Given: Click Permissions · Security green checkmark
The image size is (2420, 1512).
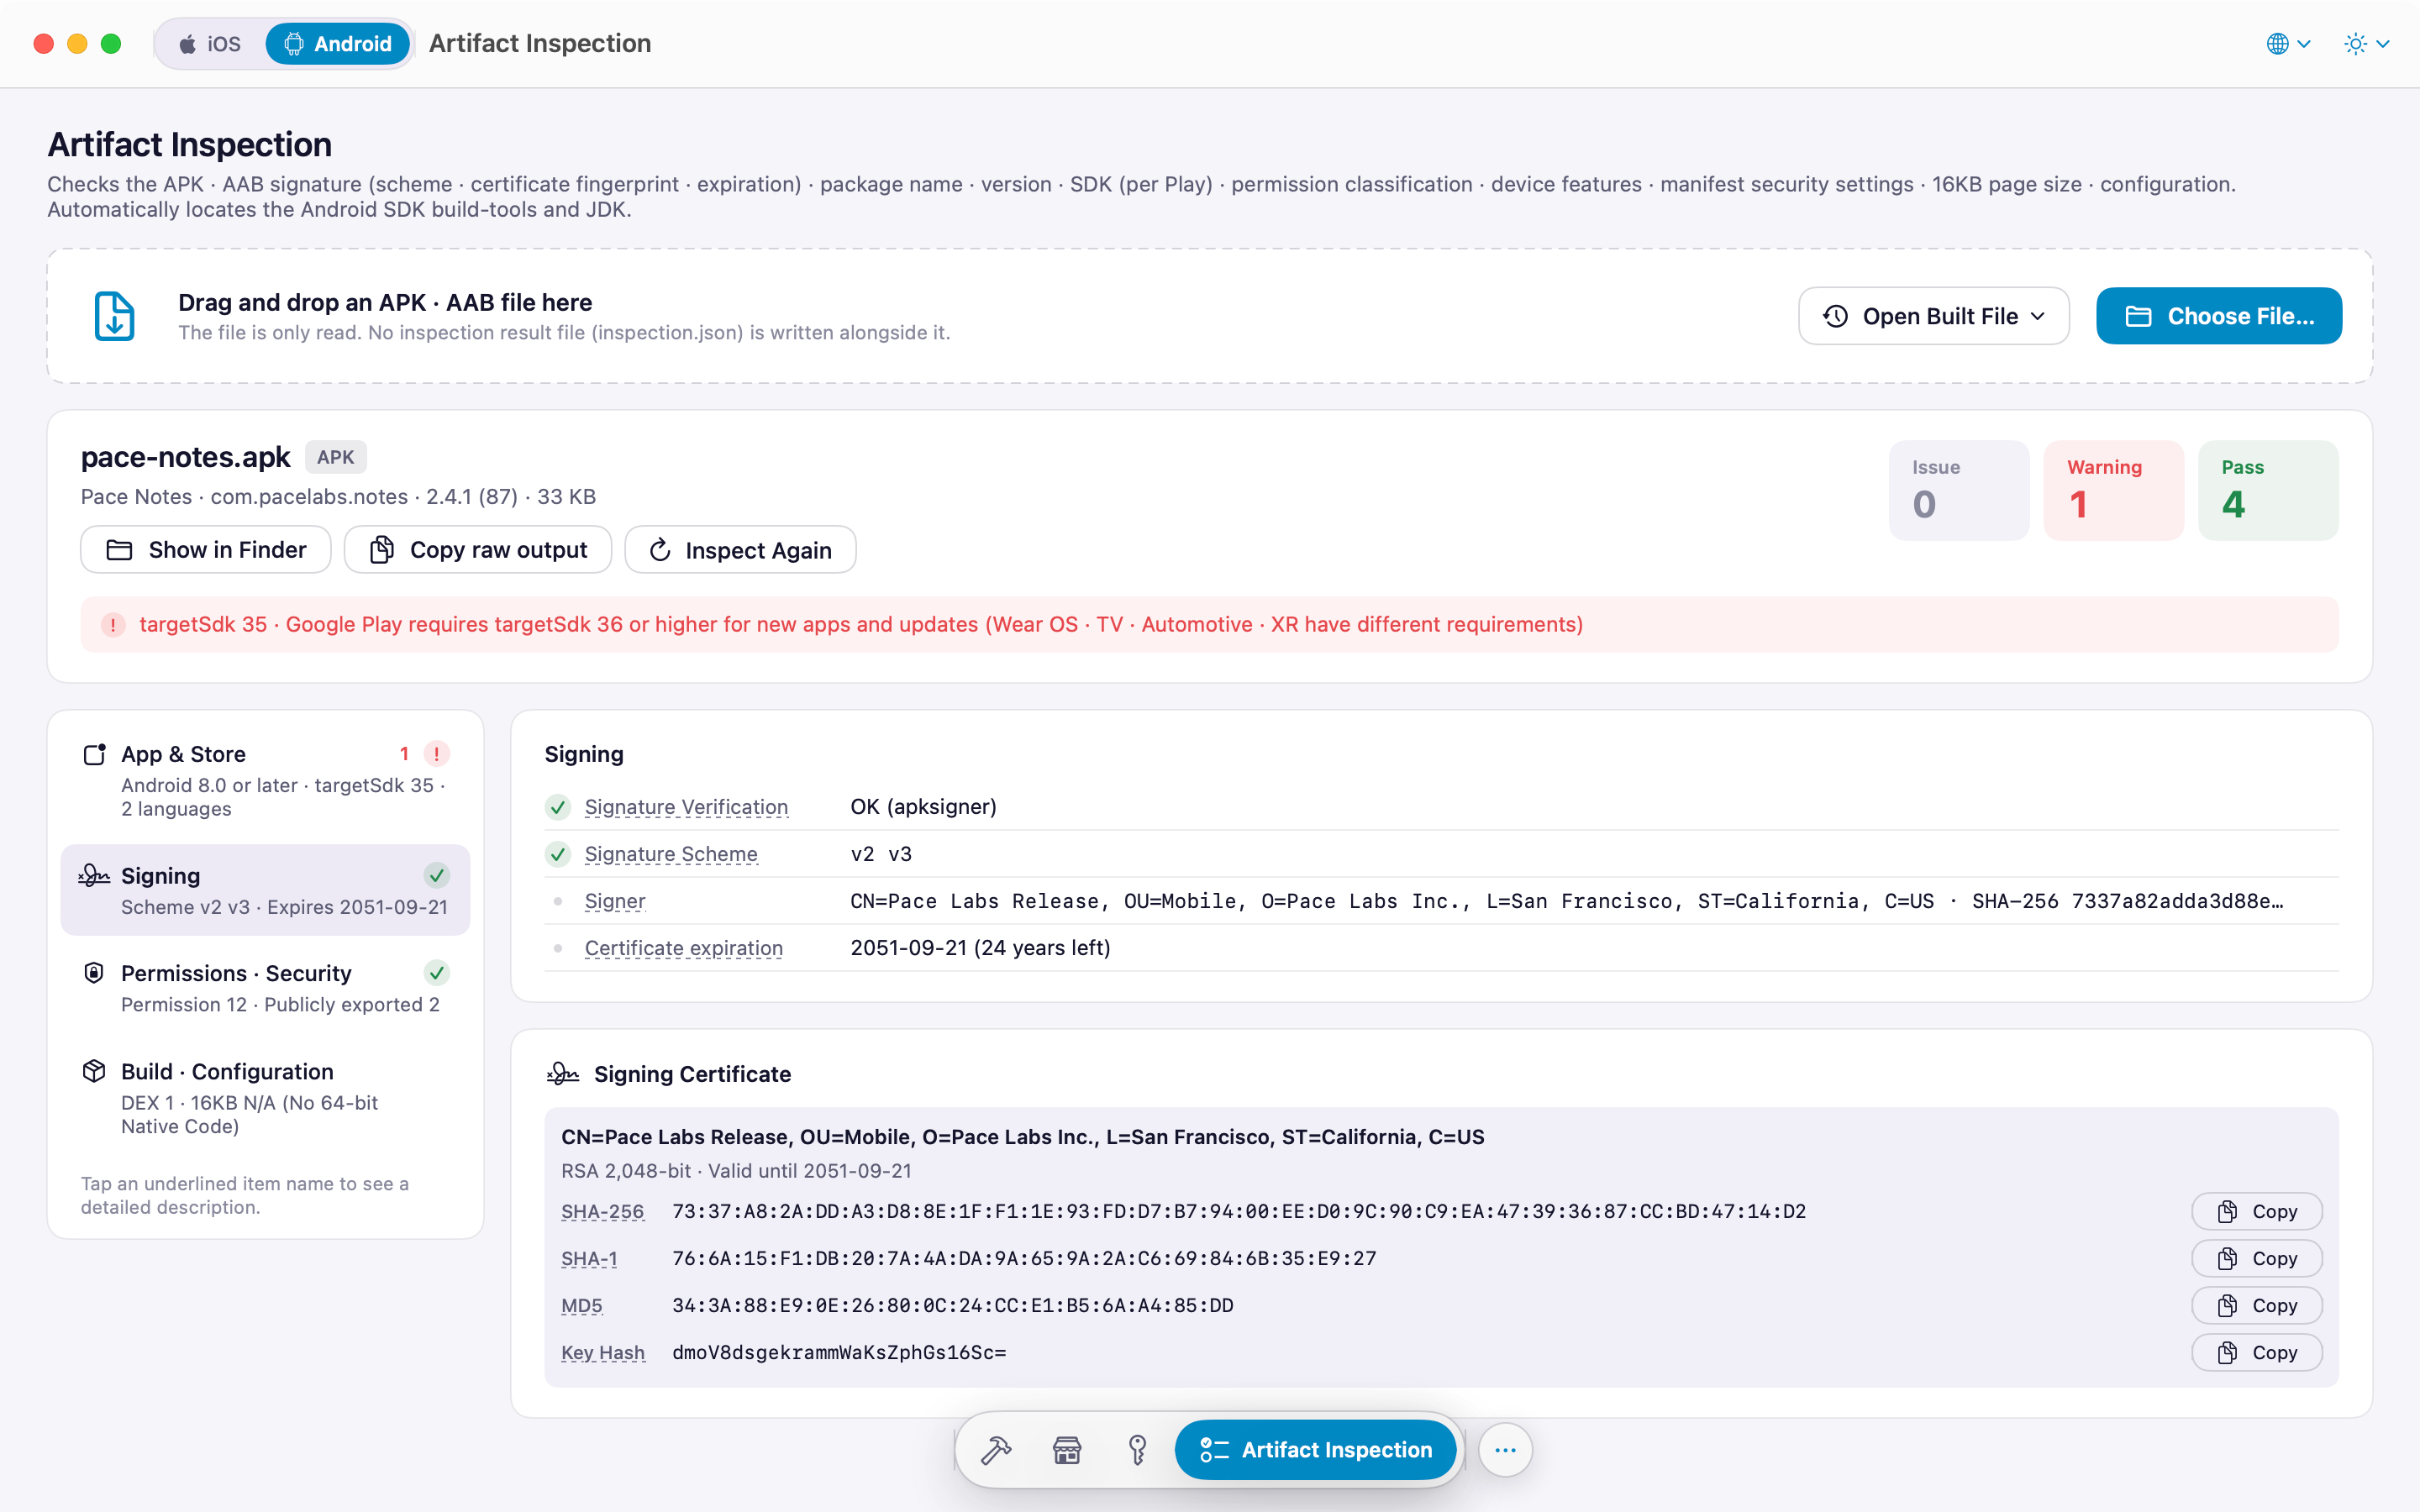Looking at the screenshot, I should [x=436, y=973].
